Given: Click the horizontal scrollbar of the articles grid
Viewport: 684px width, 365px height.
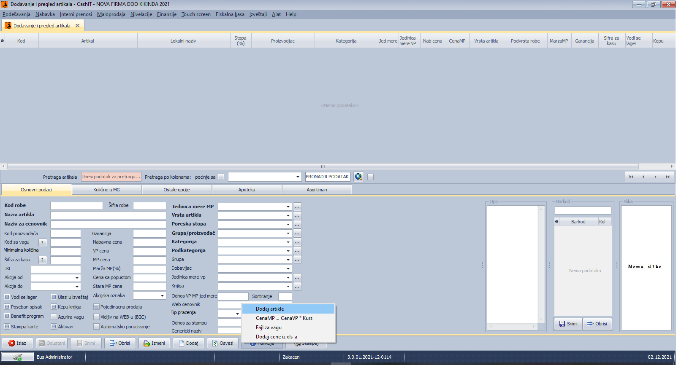Looking at the screenshot, I should (x=323, y=166).
